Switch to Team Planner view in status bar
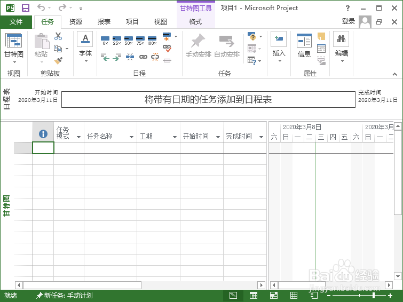Image resolution: width=403 pixels, height=302 pixels. tap(274, 296)
